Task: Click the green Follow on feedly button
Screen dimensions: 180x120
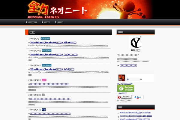Action: [x=126, y=88]
